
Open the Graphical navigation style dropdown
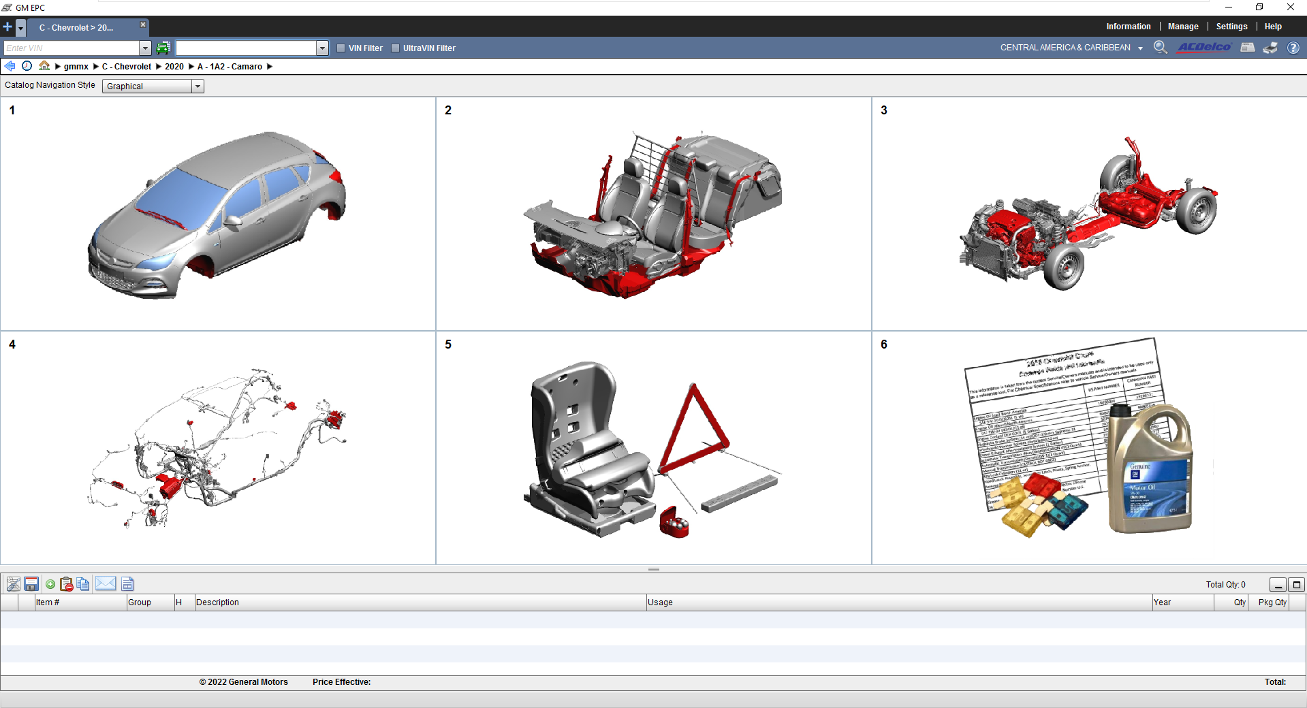(x=198, y=86)
